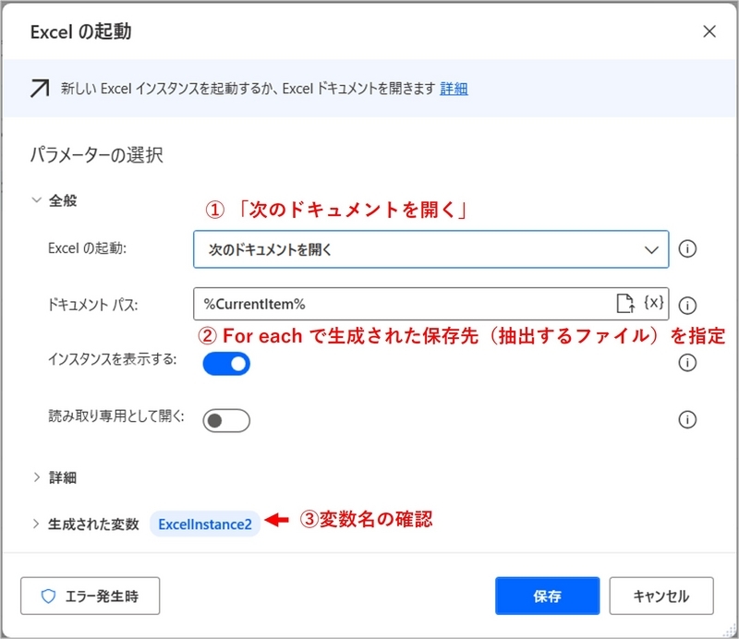Disable the インスタンスを表示する toggle

(225, 364)
